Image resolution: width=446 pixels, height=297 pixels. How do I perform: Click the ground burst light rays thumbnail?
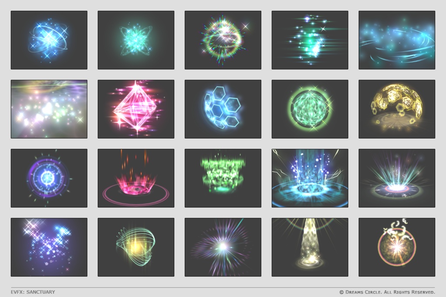click(x=397, y=178)
